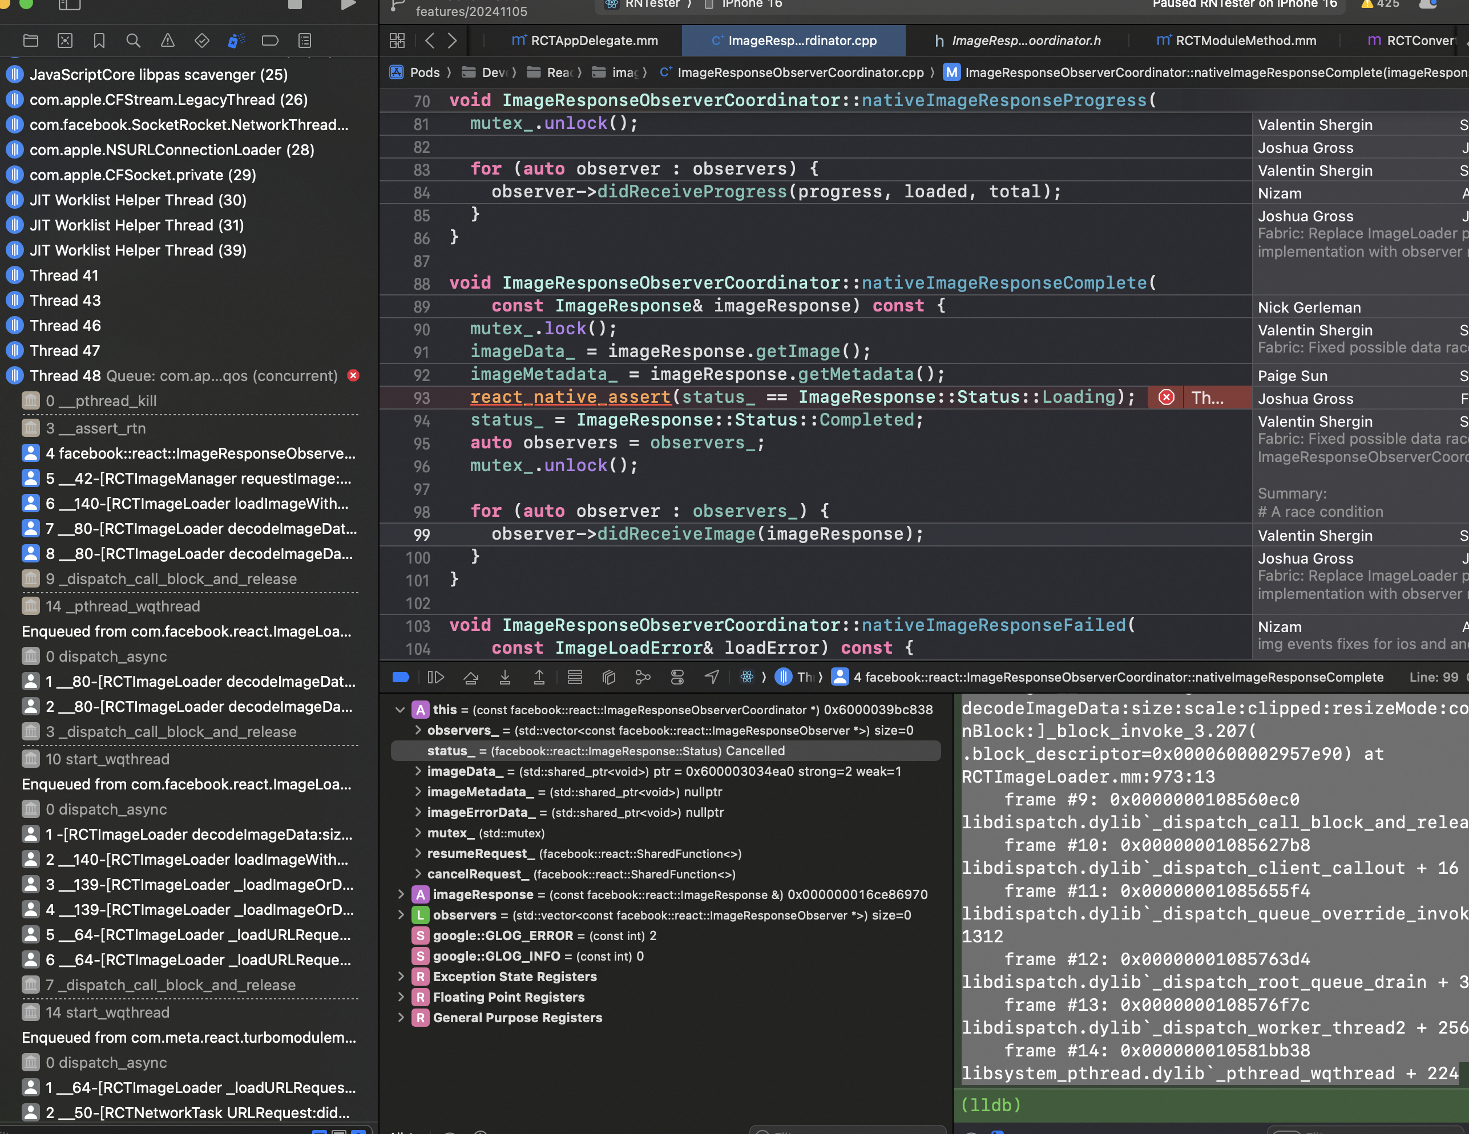Click Continue program execution button
The image size is (1469, 1134).
coord(436,677)
